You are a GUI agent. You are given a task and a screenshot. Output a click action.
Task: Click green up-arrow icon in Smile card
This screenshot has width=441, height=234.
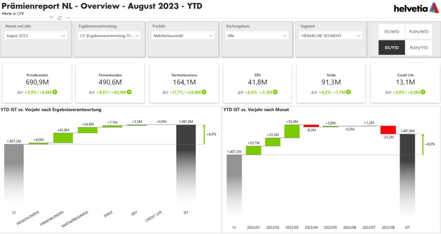pyautogui.click(x=349, y=92)
